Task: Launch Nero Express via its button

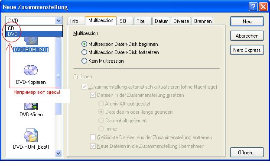Action: tap(247, 50)
